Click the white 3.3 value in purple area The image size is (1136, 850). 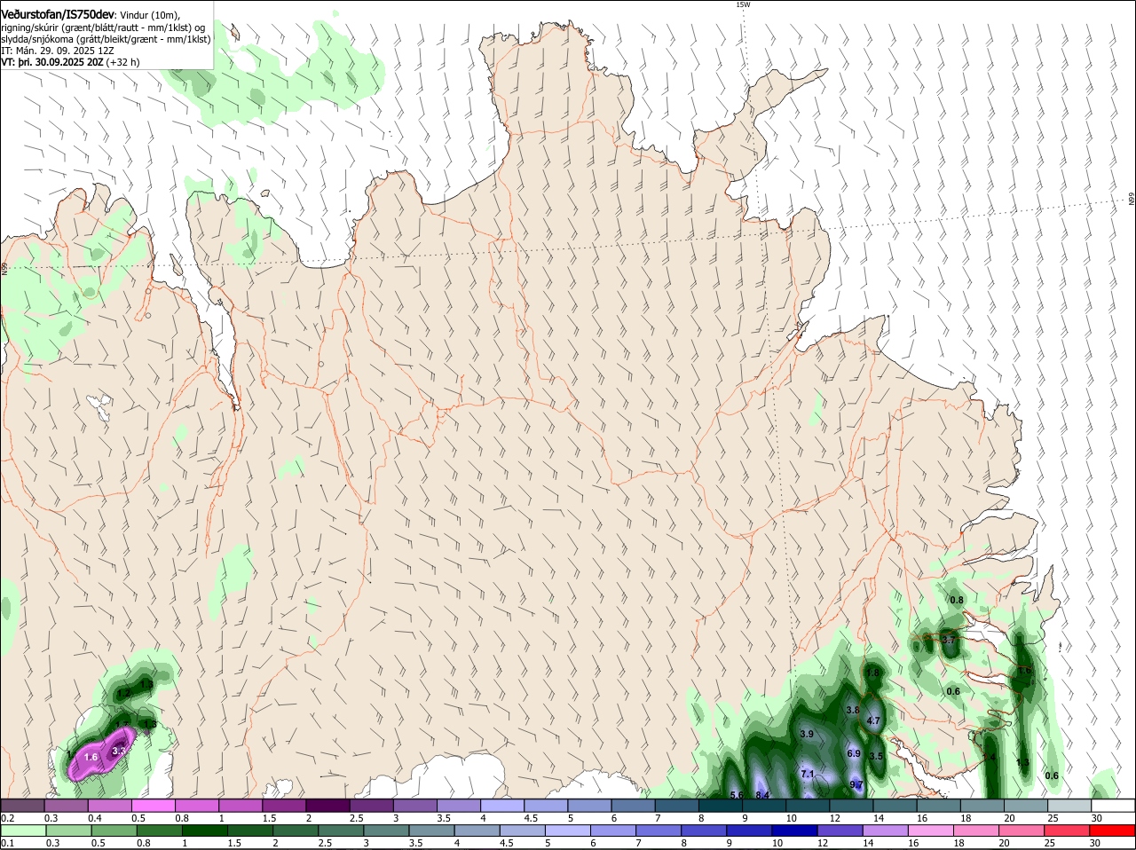tap(119, 751)
